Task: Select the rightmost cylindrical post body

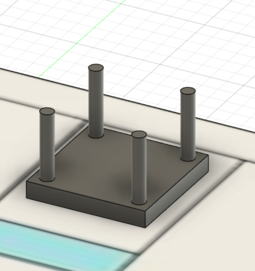Action: click(x=188, y=126)
